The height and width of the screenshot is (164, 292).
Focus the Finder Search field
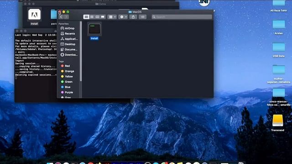(182, 17)
